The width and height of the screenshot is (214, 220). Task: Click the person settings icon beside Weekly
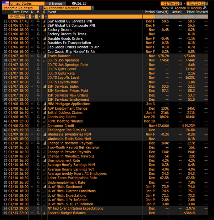205,8
